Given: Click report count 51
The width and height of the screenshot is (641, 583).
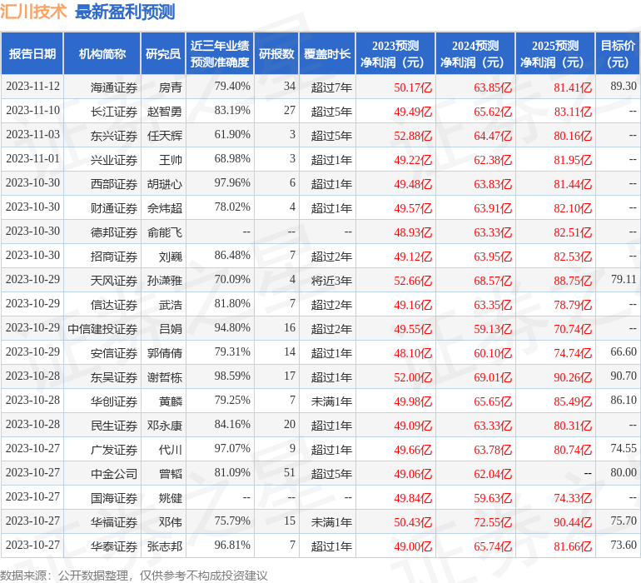Looking at the screenshot, I should 290,472.
